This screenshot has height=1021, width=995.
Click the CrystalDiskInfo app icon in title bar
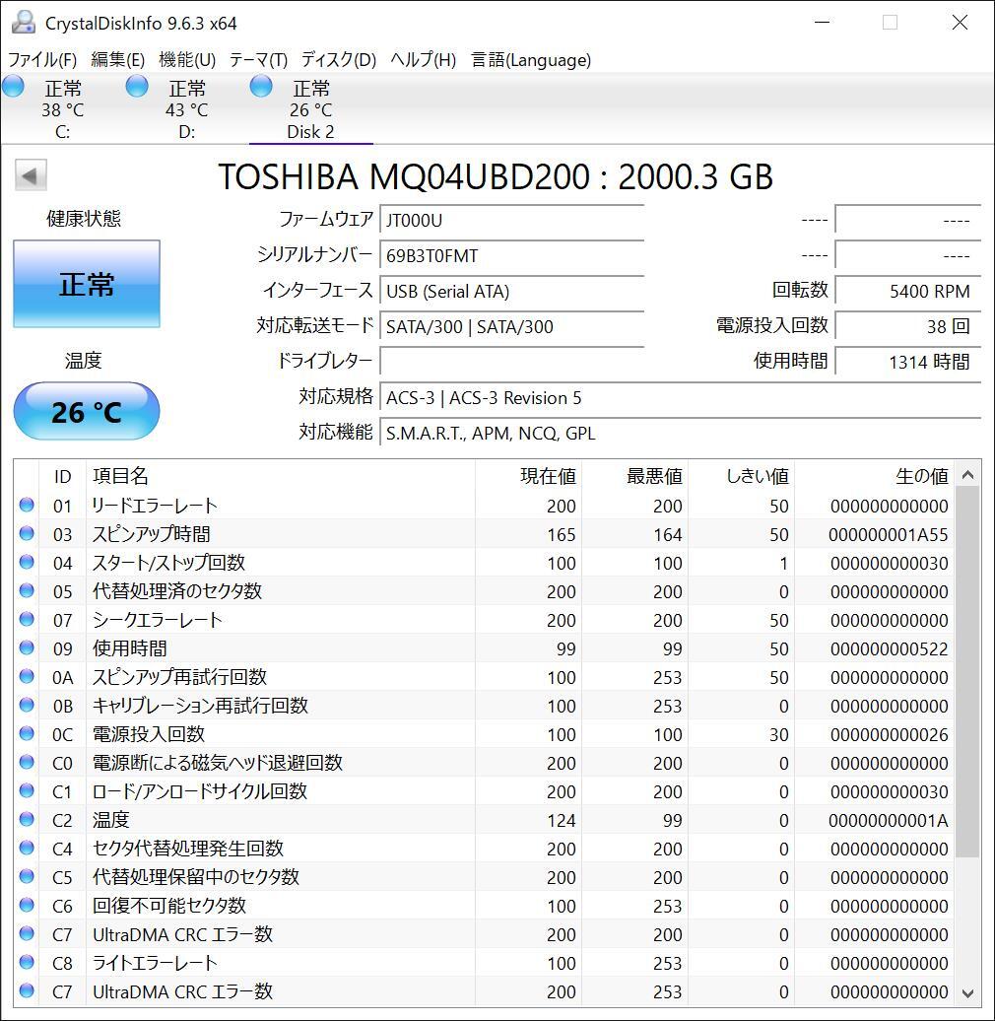(23, 23)
